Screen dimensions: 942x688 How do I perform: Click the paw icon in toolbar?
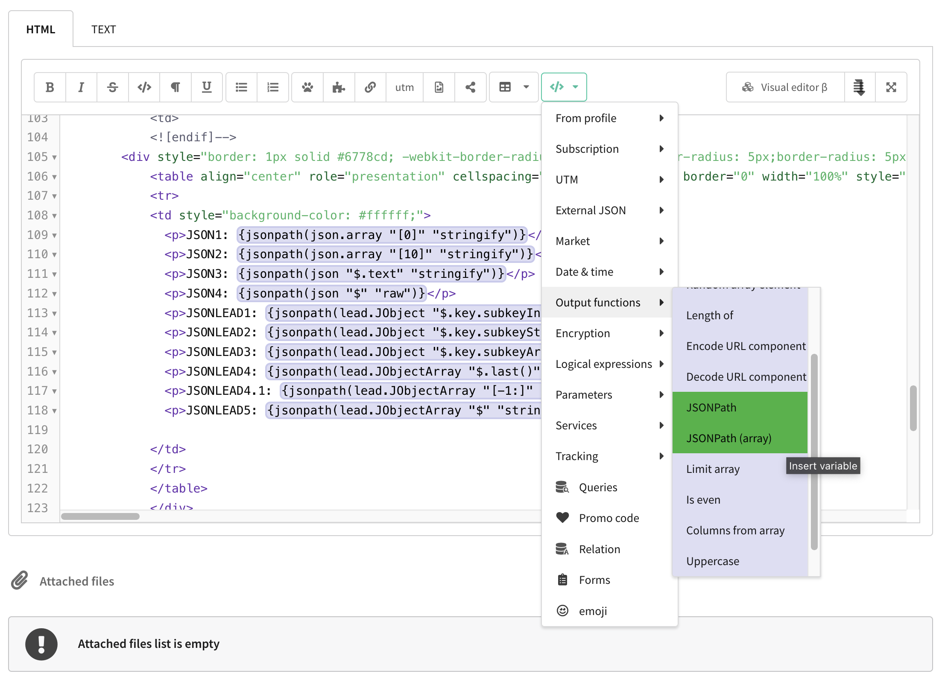[307, 87]
